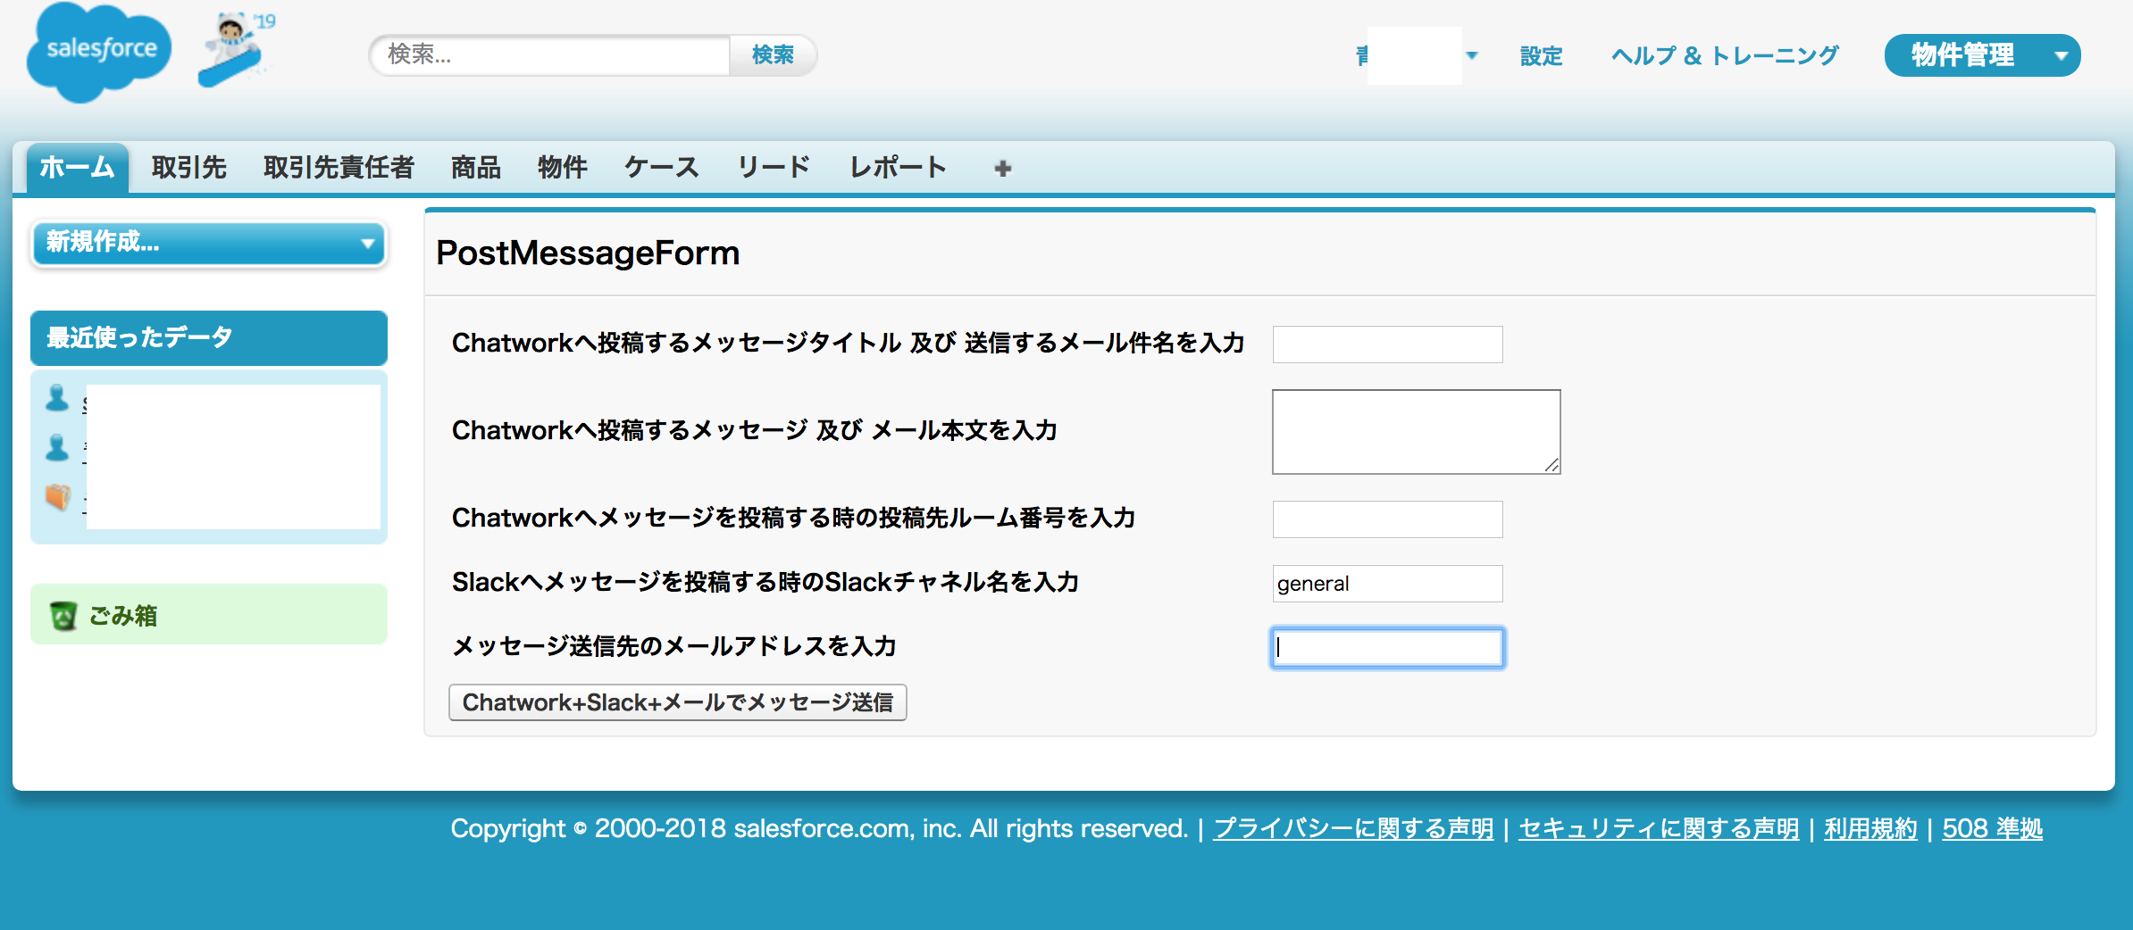Screen dimensions: 2133x930
Task: Click the PostMessageForm heading
Action: click(x=588, y=253)
